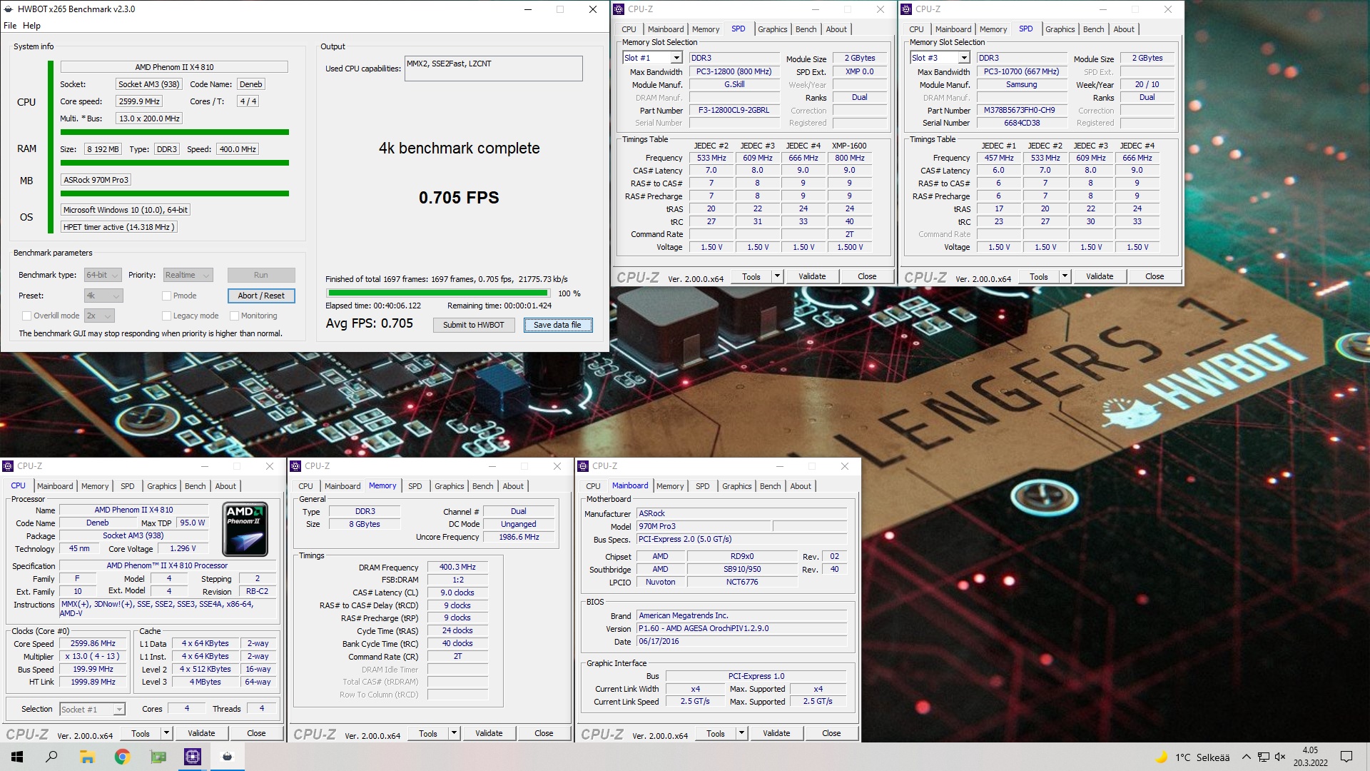Image resolution: width=1370 pixels, height=771 pixels.
Task: Open the Benchmark type 64-bit dropdown
Action: coord(103,275)
